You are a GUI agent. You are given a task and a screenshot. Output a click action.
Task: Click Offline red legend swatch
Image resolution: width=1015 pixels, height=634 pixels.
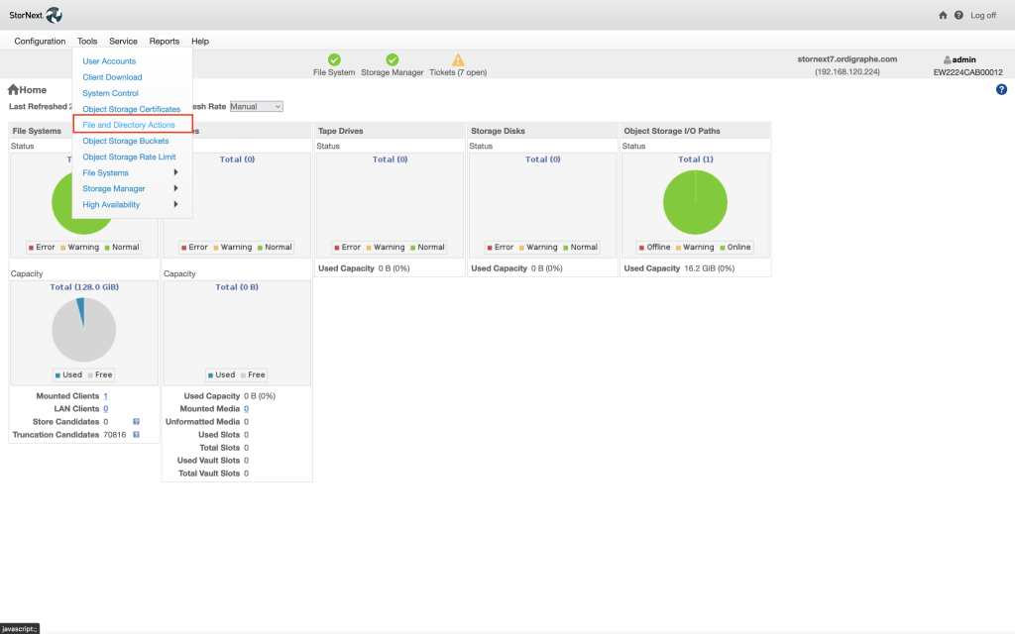641,248
